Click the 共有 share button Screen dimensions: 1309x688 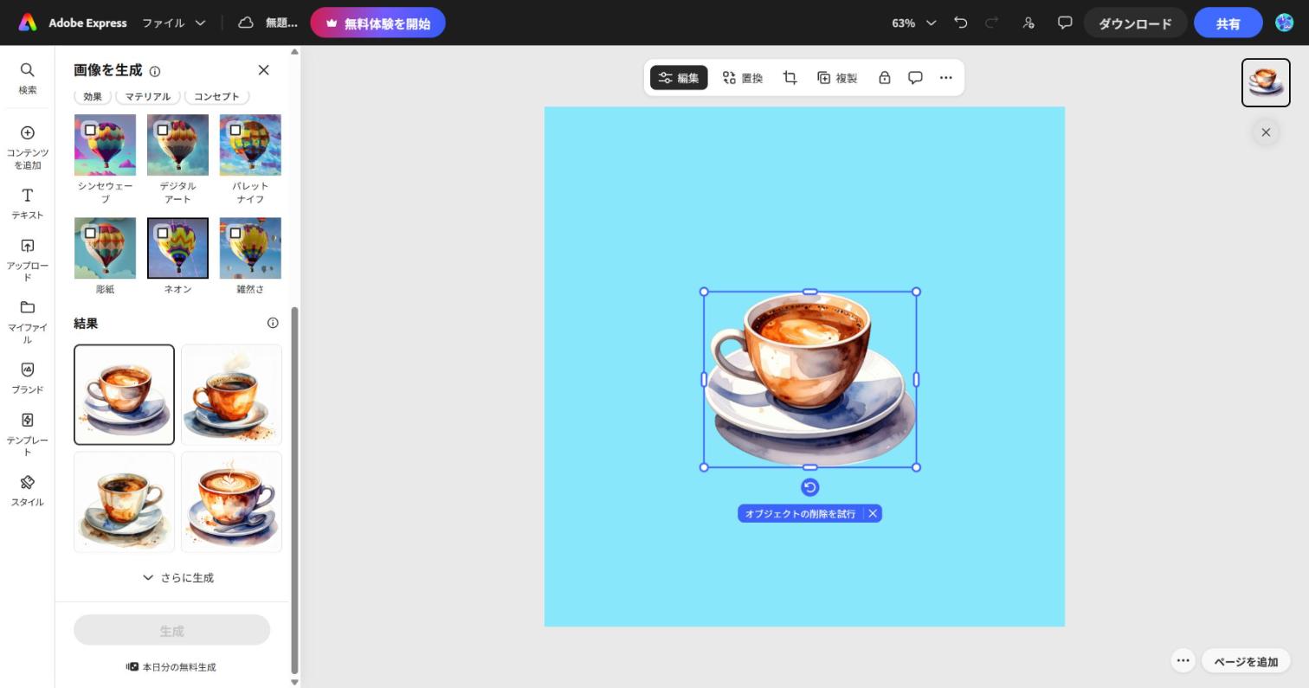pos(1228,23)
